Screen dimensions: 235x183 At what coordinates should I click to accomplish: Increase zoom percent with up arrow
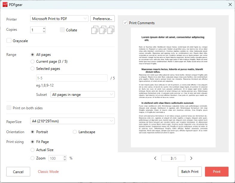pos(65,157)
